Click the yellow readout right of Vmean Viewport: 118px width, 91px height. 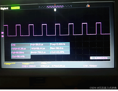[46, 63]
